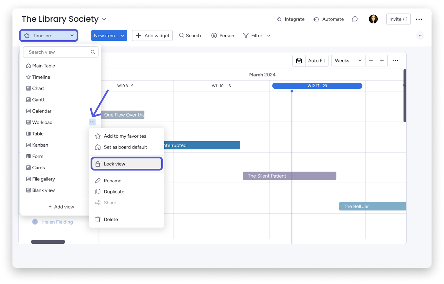Click the horizontal scrollbar at bottom left

[48, 242]
